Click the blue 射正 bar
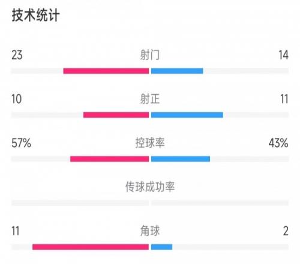 [x=187, y=115]
